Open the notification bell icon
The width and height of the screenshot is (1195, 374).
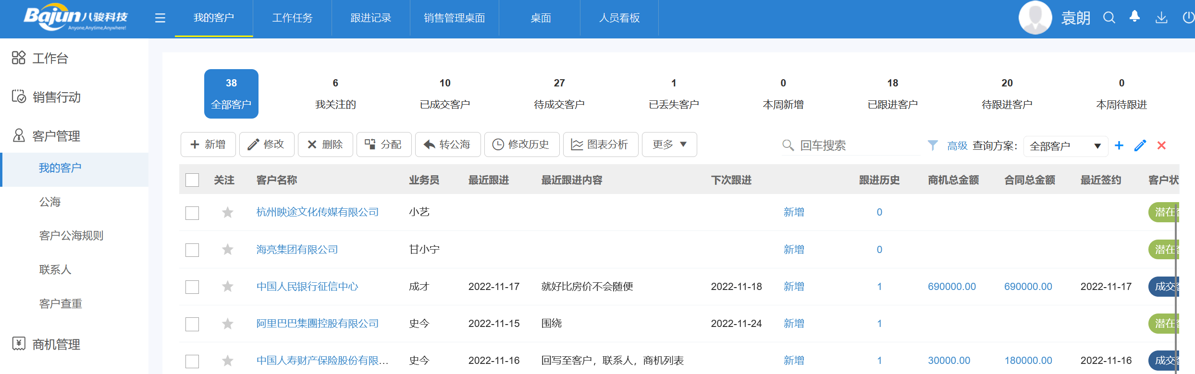[1134, 17]
